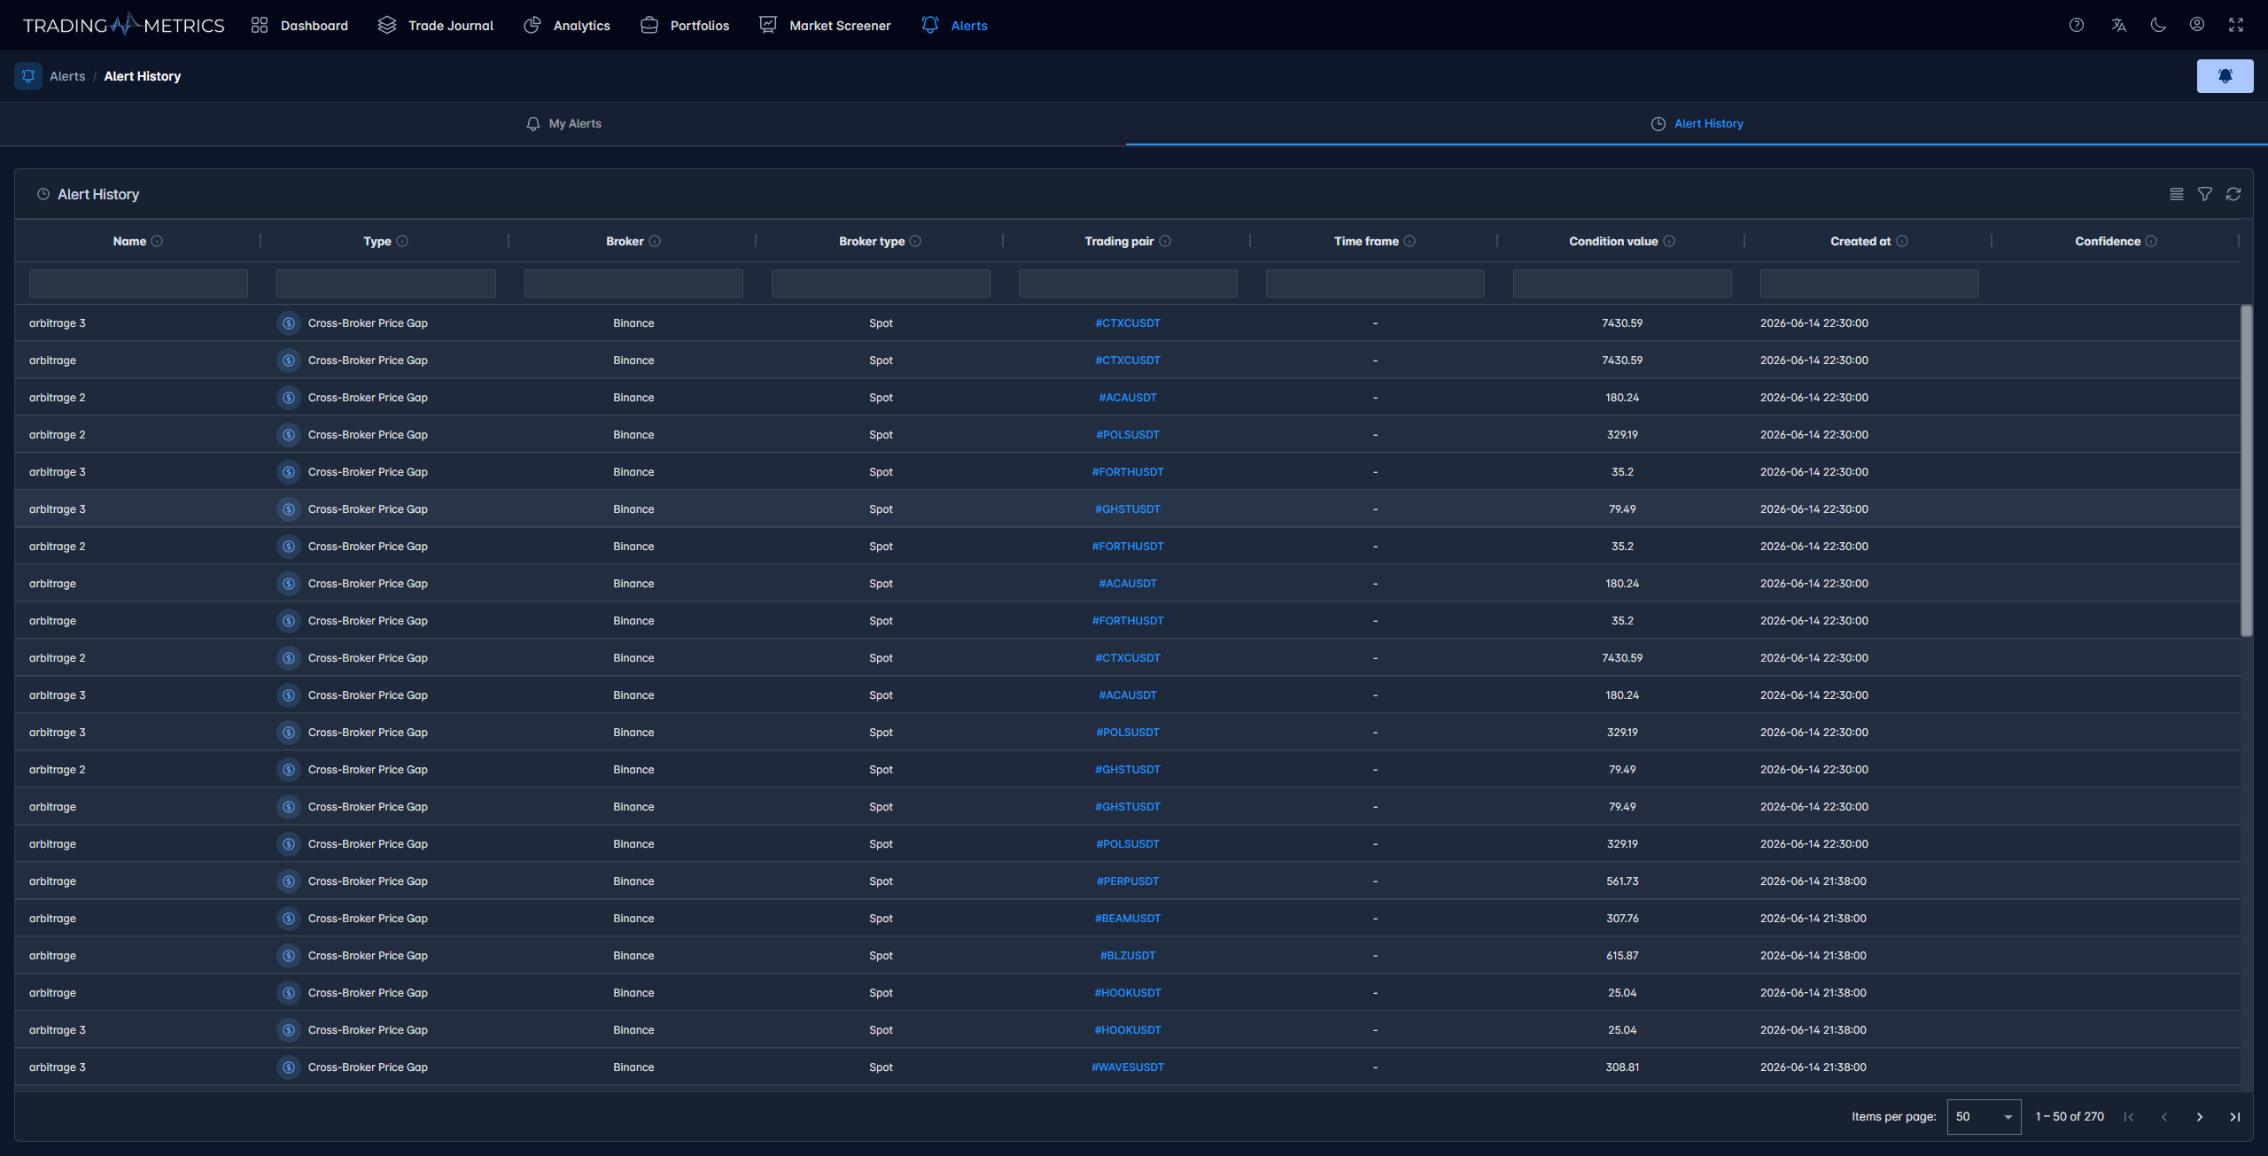Click 308.81 condition value cell
The height and width of the screenshot is (1156, 2268).
coord(1622,1067)
